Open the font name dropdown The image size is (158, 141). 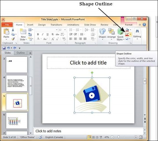pyautogui.click(x=57, y=30)
